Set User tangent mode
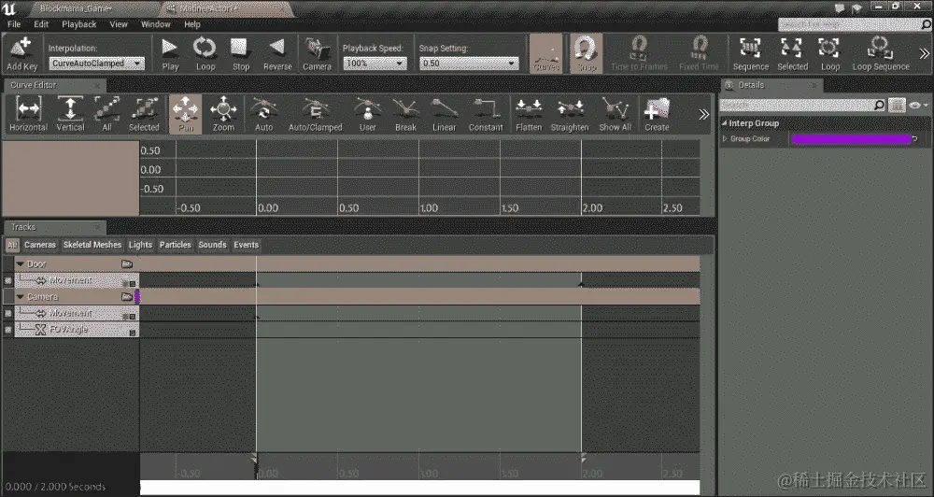The image size is (934, 497). (x=367, y=114)
